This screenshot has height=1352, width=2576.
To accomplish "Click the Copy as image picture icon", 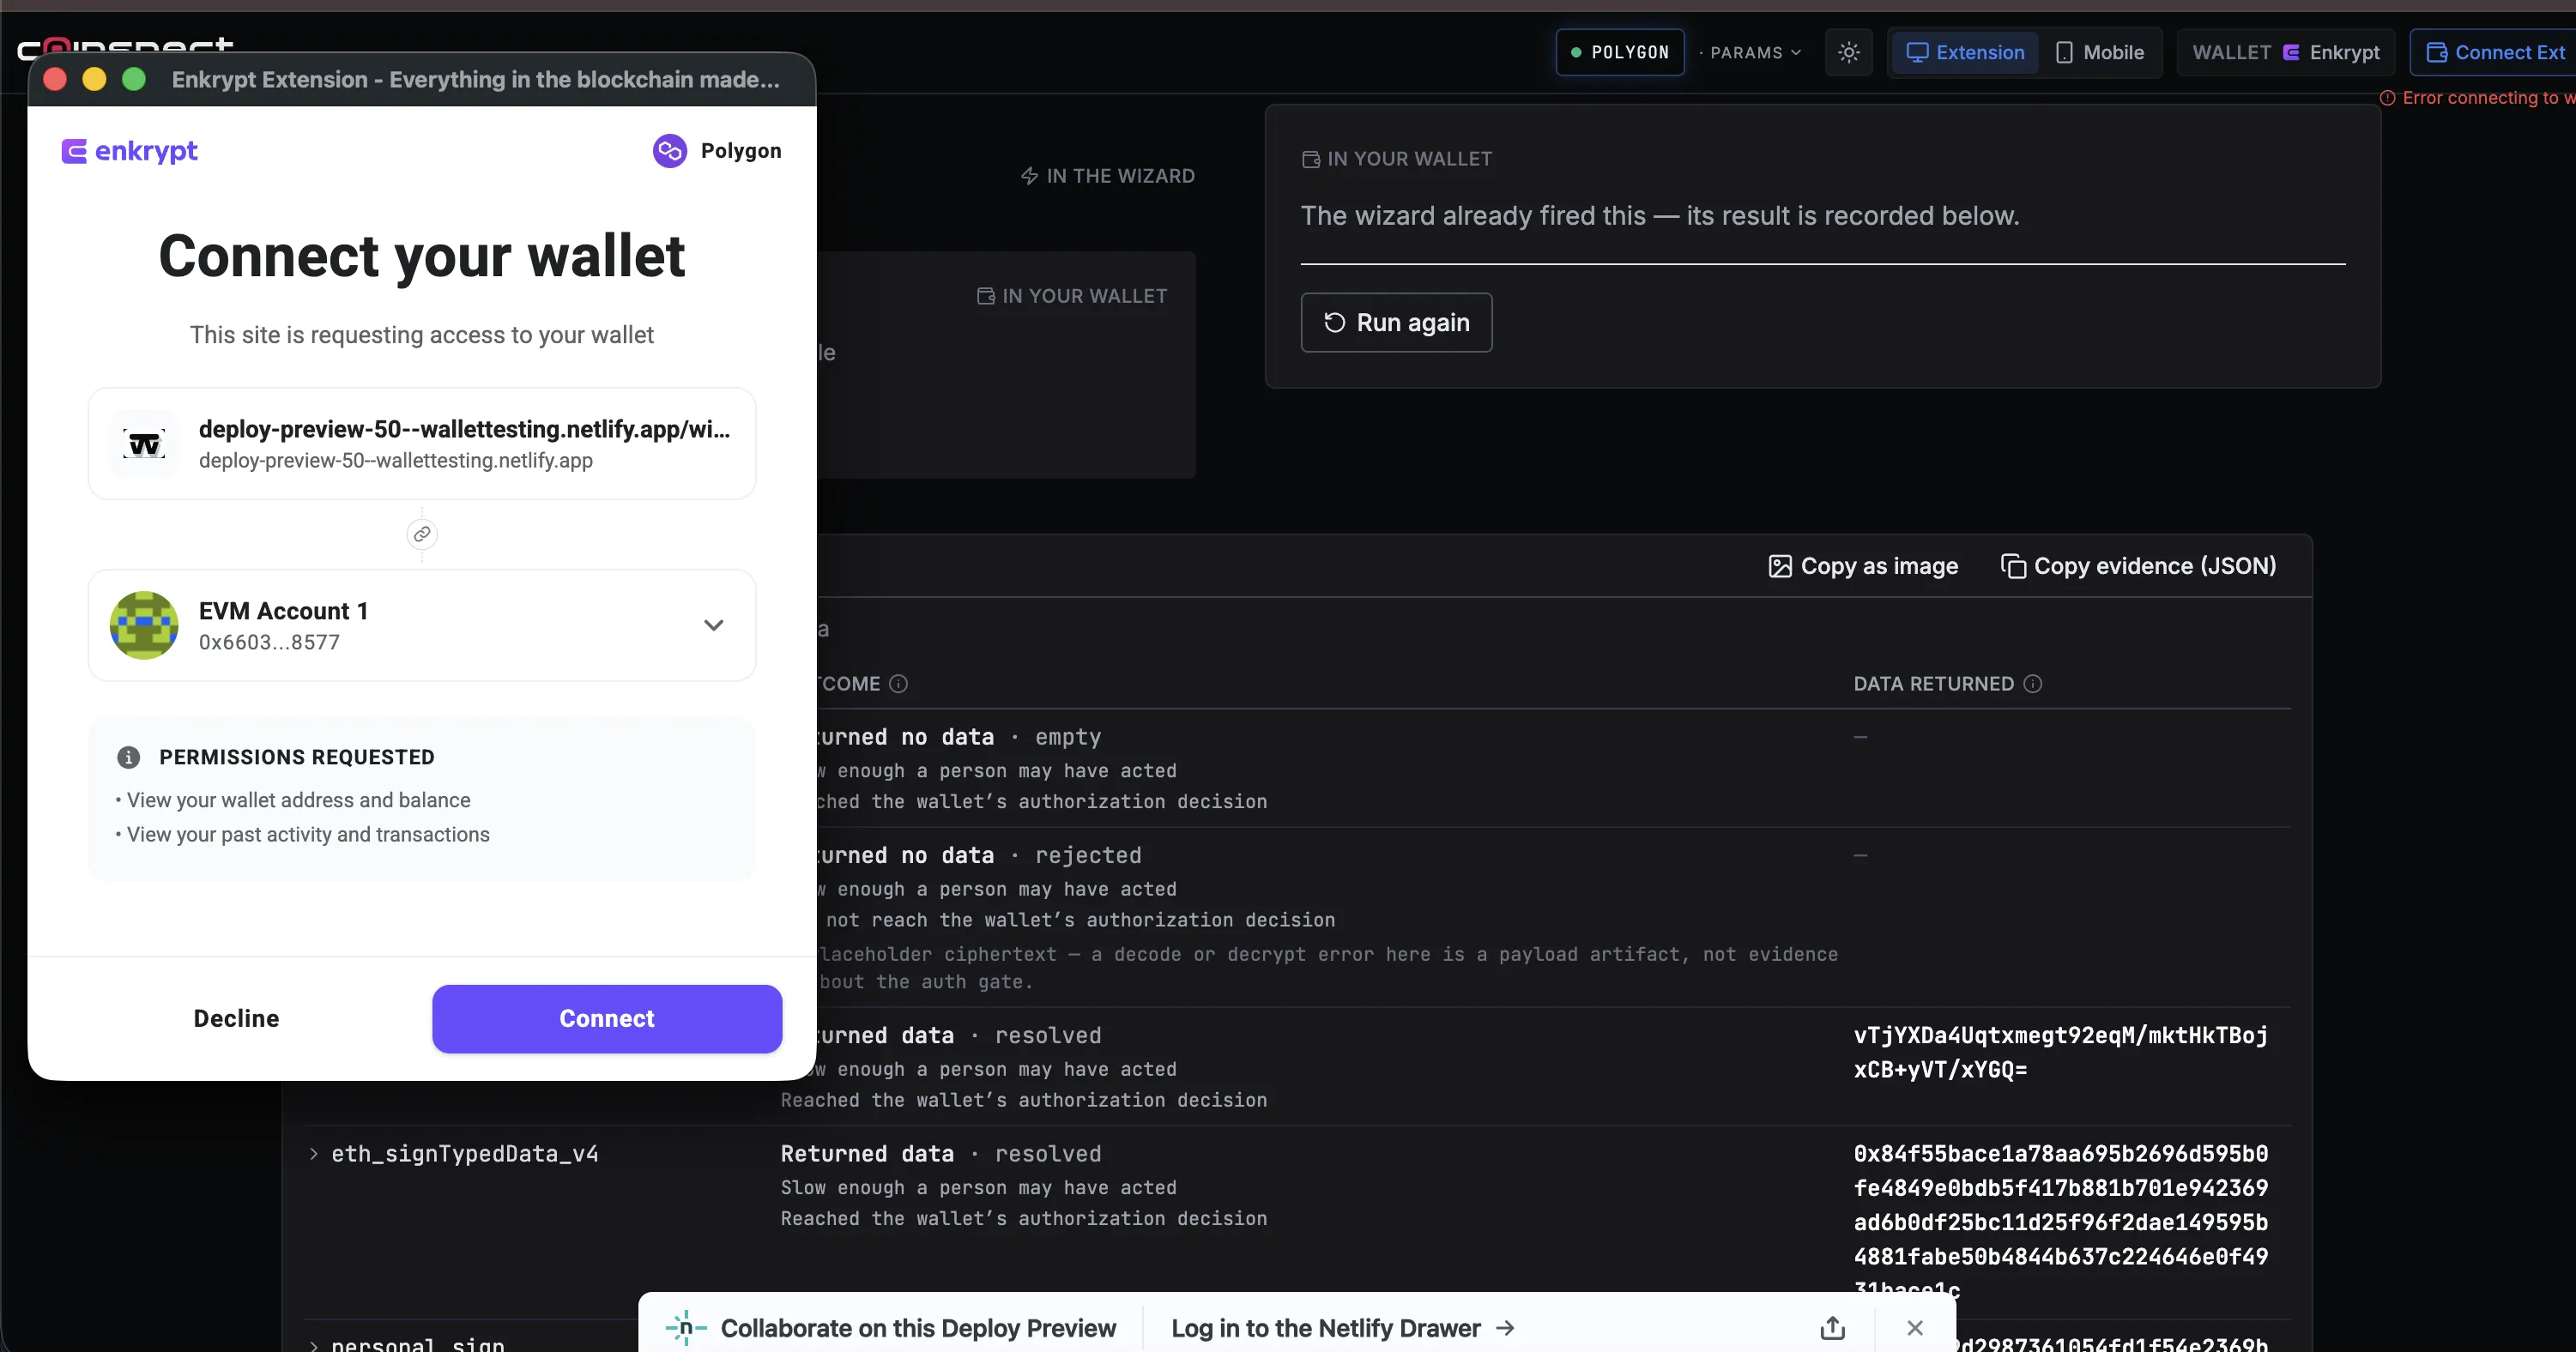I will [x=1780, y=566].
